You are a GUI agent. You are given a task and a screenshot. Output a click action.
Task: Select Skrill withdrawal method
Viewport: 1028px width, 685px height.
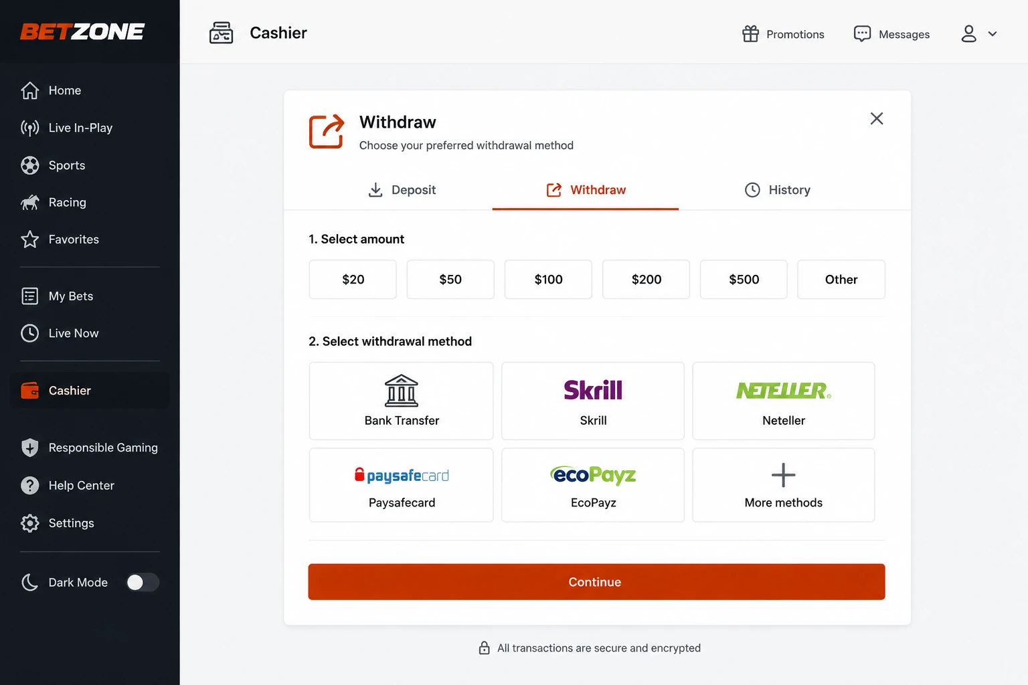(x=593, y=401)
